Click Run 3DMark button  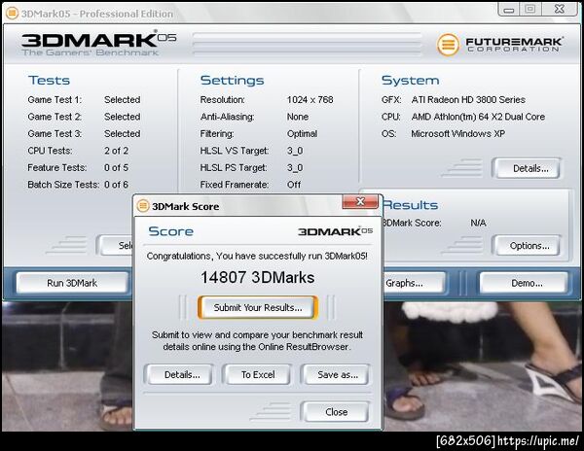(72, 283)
